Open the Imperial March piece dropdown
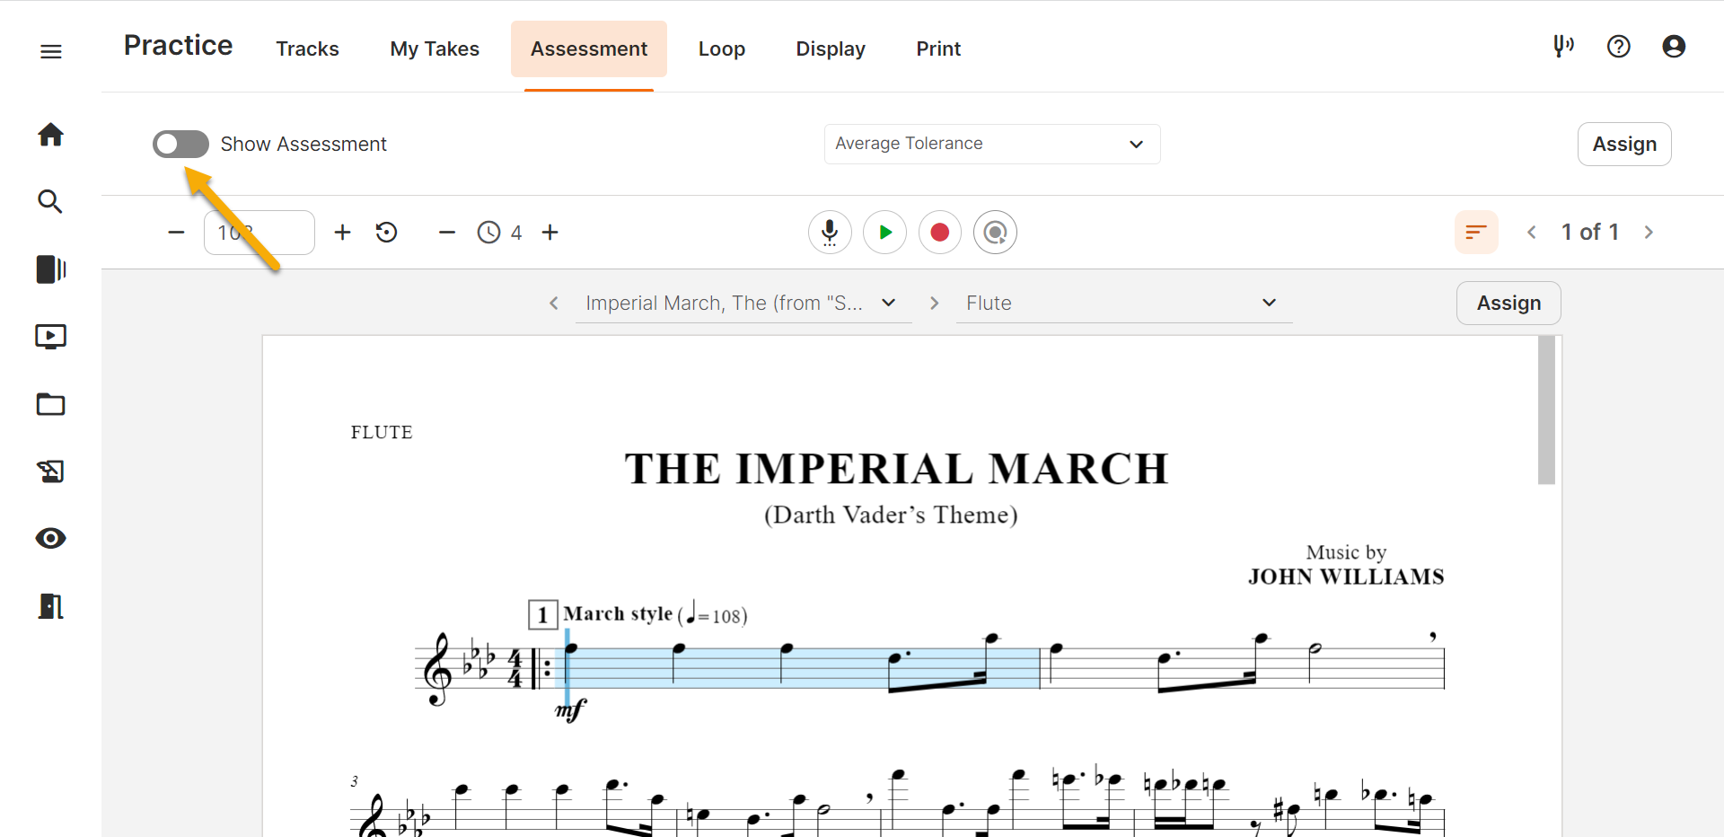 pos(743,304)
